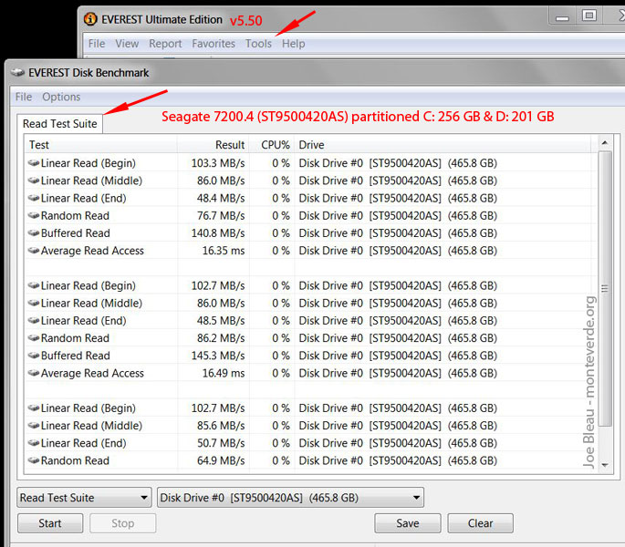Click scrollbar down arrow in results list
Image resolution: width=625 pixels, height=547 pixels.
605,465
